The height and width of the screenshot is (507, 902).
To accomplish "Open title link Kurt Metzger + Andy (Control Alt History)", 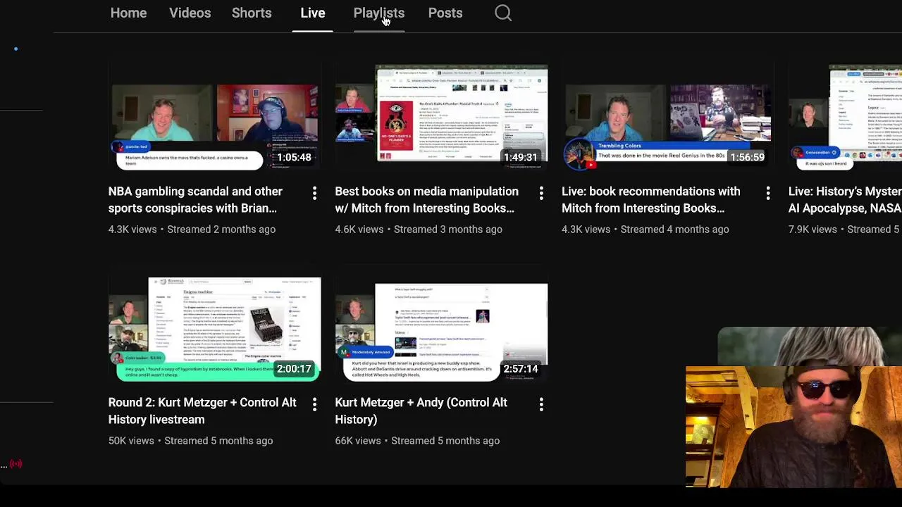I will 421,411.
